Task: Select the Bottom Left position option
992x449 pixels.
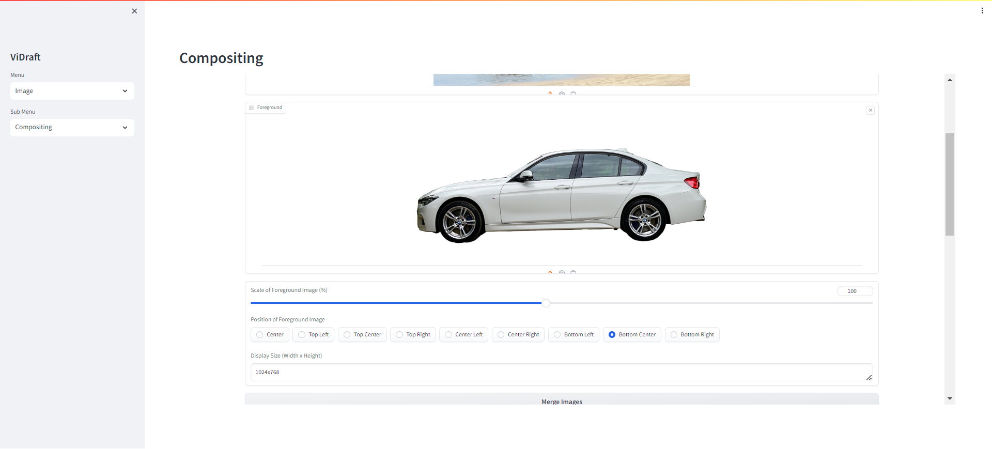Action: pyautogui.click(x=574, y=335)
